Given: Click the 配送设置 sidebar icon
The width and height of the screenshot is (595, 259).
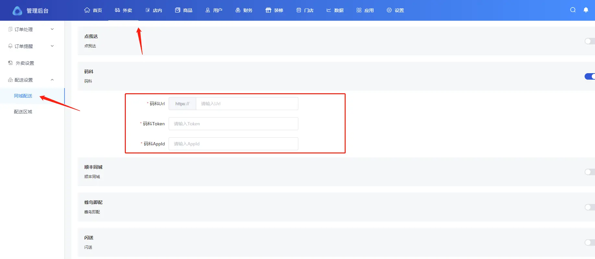Looking at the screenshot, I should tap(10, 80).
